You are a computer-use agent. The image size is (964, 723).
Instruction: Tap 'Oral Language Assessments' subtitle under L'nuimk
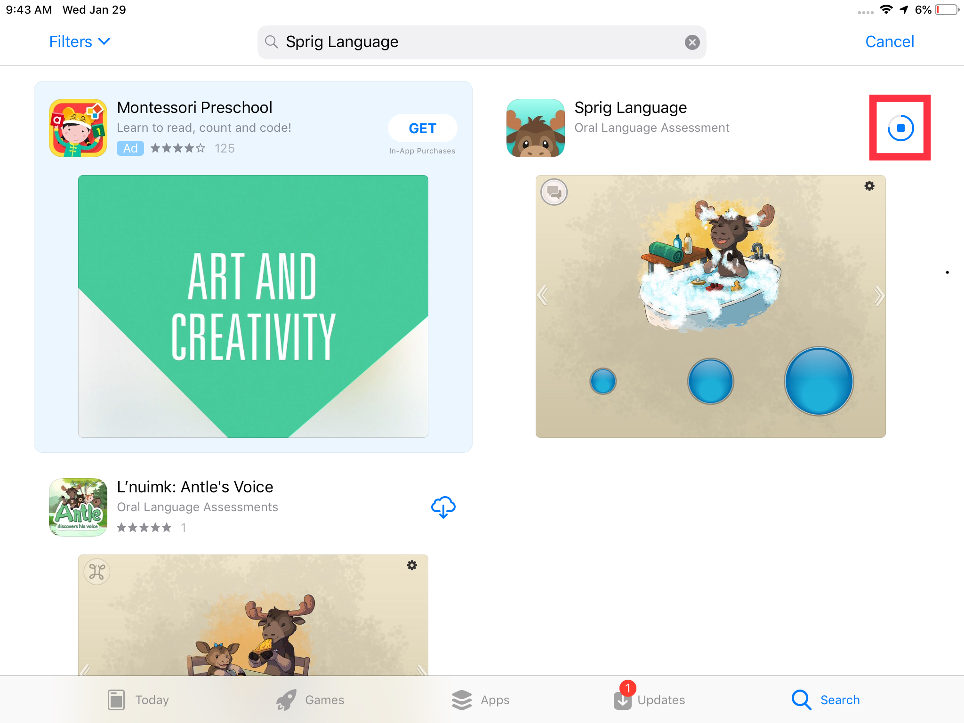(x=197, y=507)
